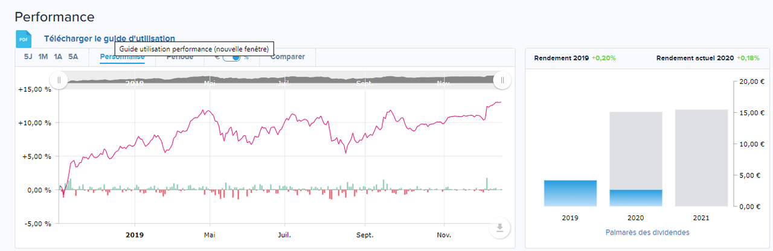Open the Palmarès des dividendes link
This screenshot has height=251, width=773.
(x=647, y=232)
